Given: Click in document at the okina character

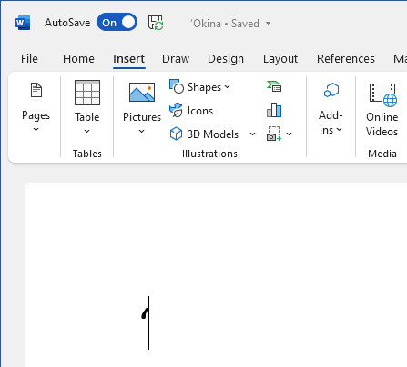Looking at the screenshot, I should (145, 313).
